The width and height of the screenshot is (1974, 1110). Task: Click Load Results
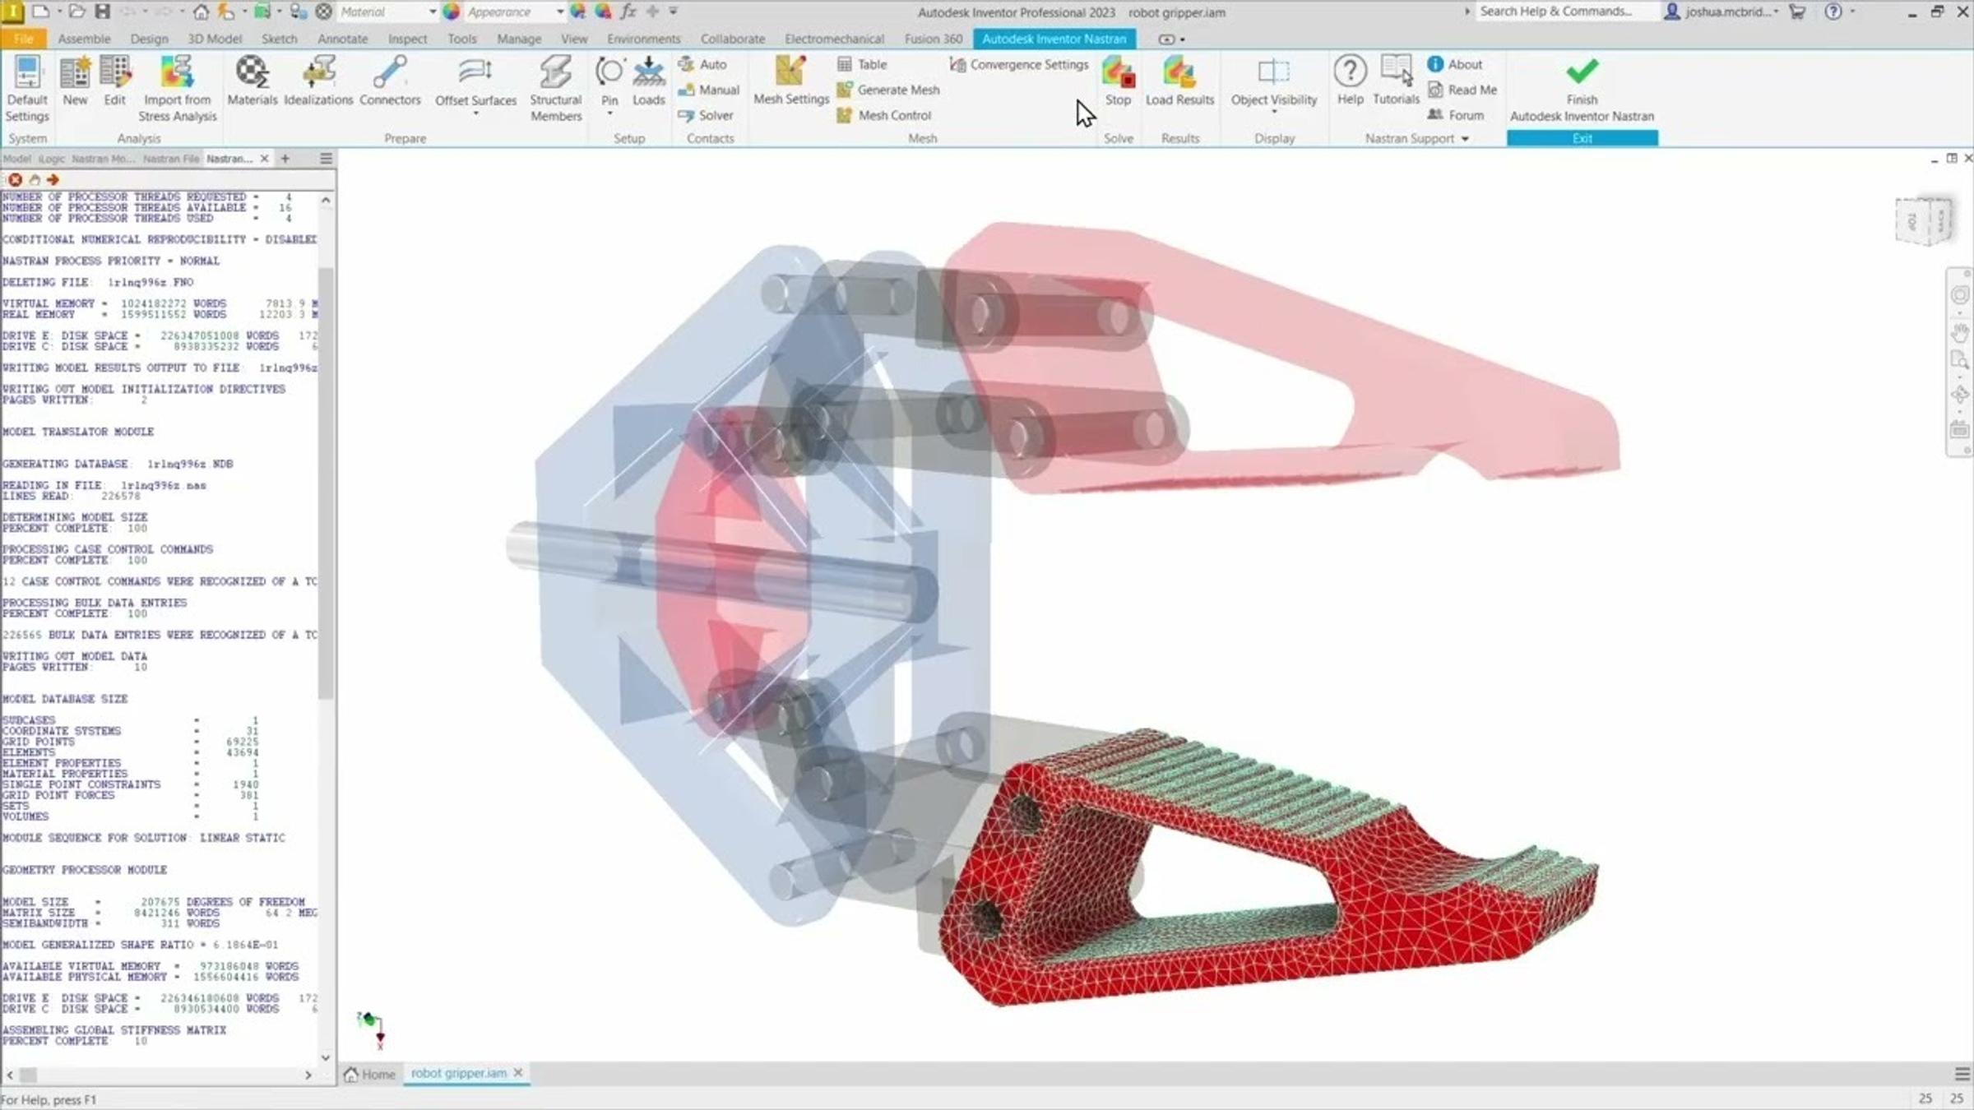(1179, 81)
